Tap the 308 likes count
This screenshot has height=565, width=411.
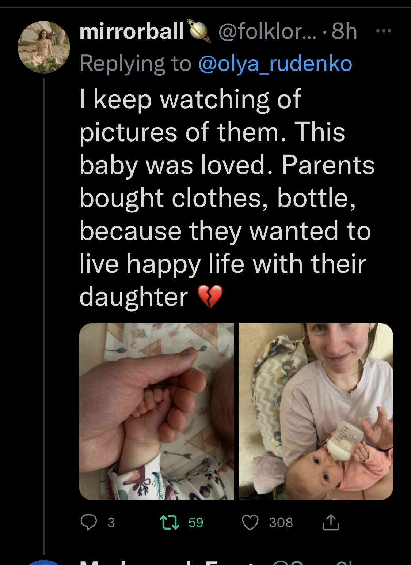point(281,523)
